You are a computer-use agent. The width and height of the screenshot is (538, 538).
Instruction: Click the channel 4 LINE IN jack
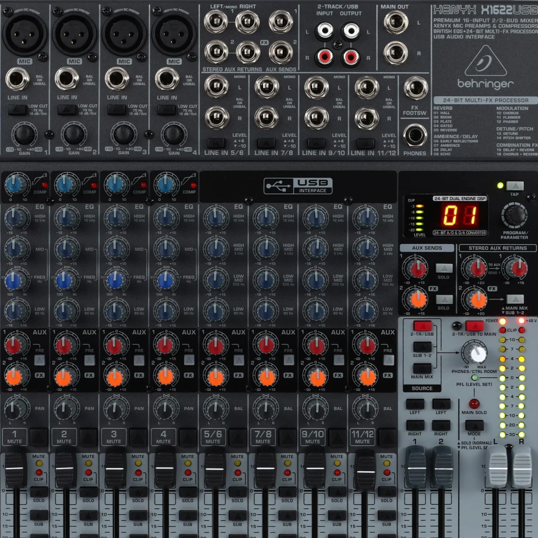tap(167, 79)
